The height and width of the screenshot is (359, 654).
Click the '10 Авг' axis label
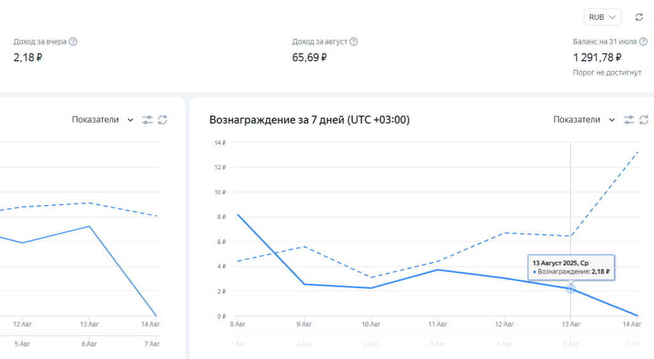[x=371, y=324]
